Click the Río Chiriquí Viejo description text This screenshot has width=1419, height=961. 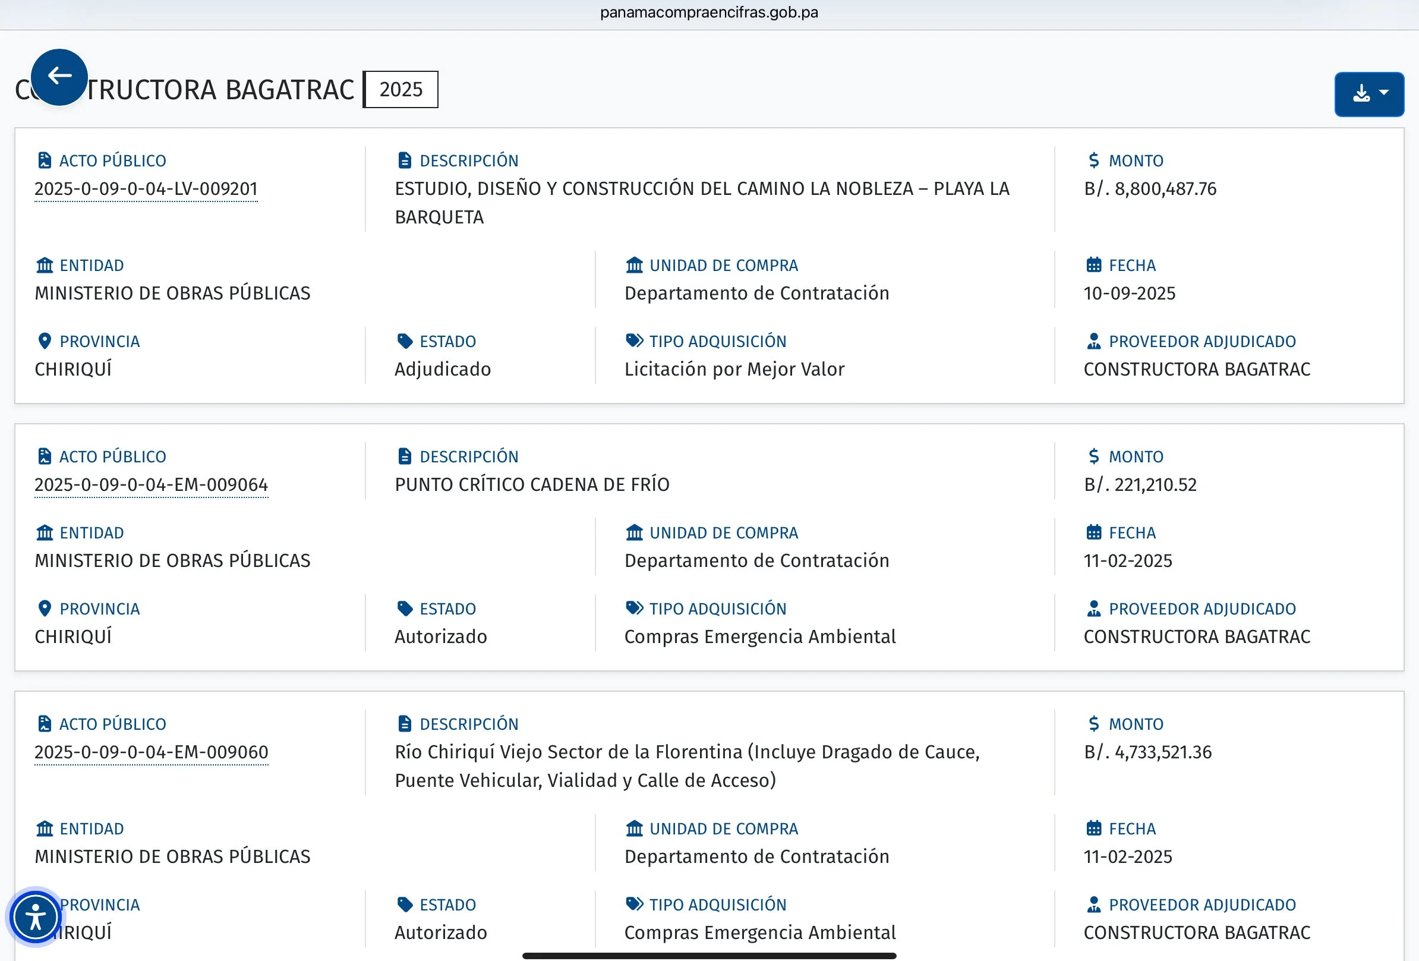[x=687, y=765]
